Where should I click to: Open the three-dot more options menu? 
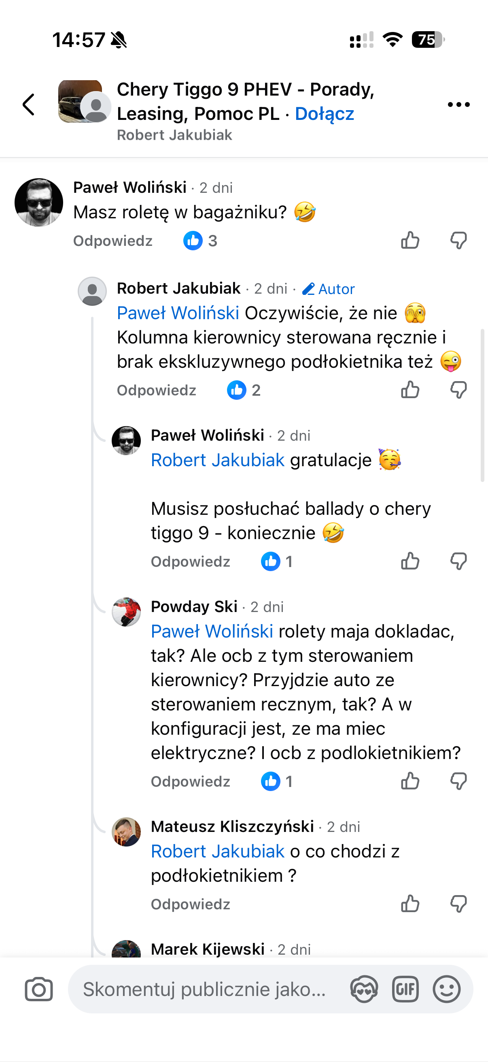point(458,105)
